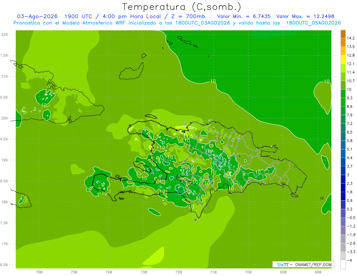
Task: Click the colorbar value "14.2"
Action: click(351, 38)
